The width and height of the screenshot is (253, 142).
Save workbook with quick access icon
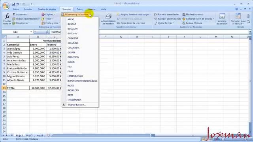(x=13, y=4)
